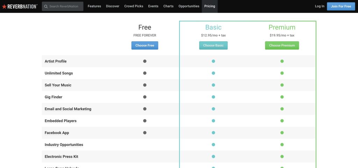Click Basic plan dot for Sell Your Music
This screenshot has width=358, height=168.
pos(214,85)
